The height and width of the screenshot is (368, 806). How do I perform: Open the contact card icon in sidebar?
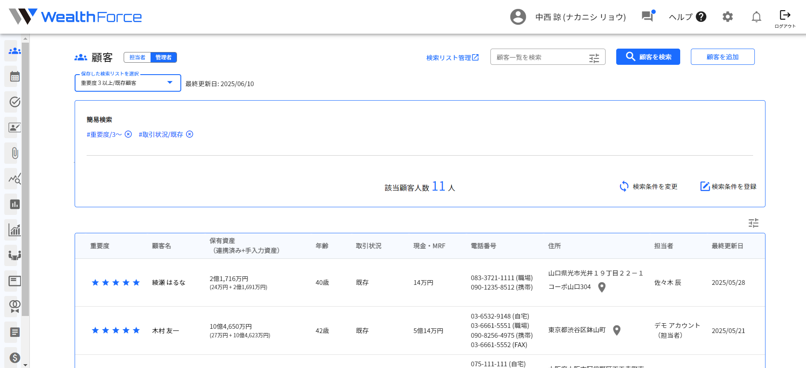14,127
